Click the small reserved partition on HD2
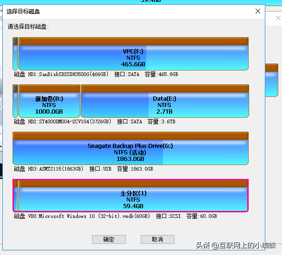Viewport: 282px width, 255px height. 15,101
